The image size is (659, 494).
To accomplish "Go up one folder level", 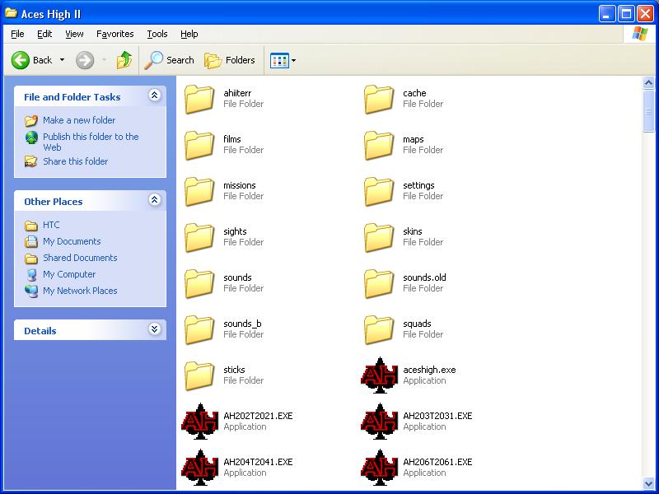I will pyautogui.click(x=124, y=60).
